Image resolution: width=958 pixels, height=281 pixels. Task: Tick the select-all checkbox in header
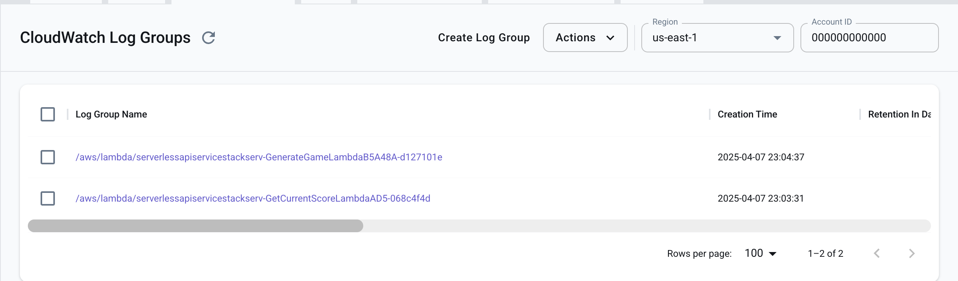(x=48, y=114)
